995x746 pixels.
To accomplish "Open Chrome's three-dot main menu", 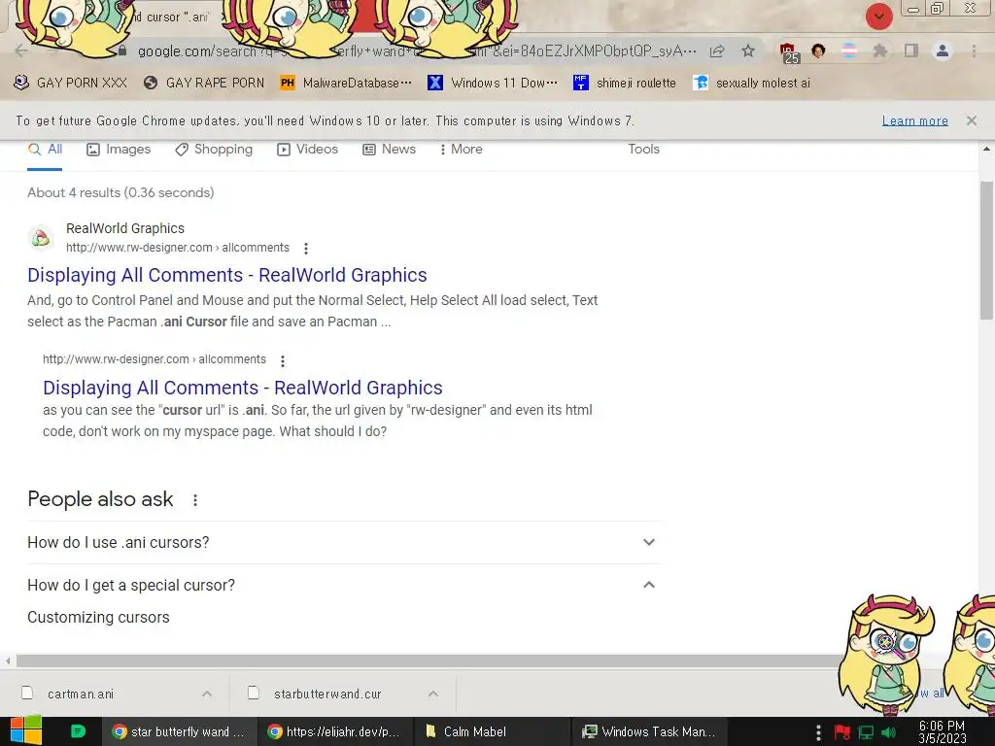I will pyautogui.click(x=974, y=51).
